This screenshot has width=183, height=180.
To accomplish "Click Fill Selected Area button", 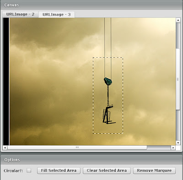I will pos(59,170).
